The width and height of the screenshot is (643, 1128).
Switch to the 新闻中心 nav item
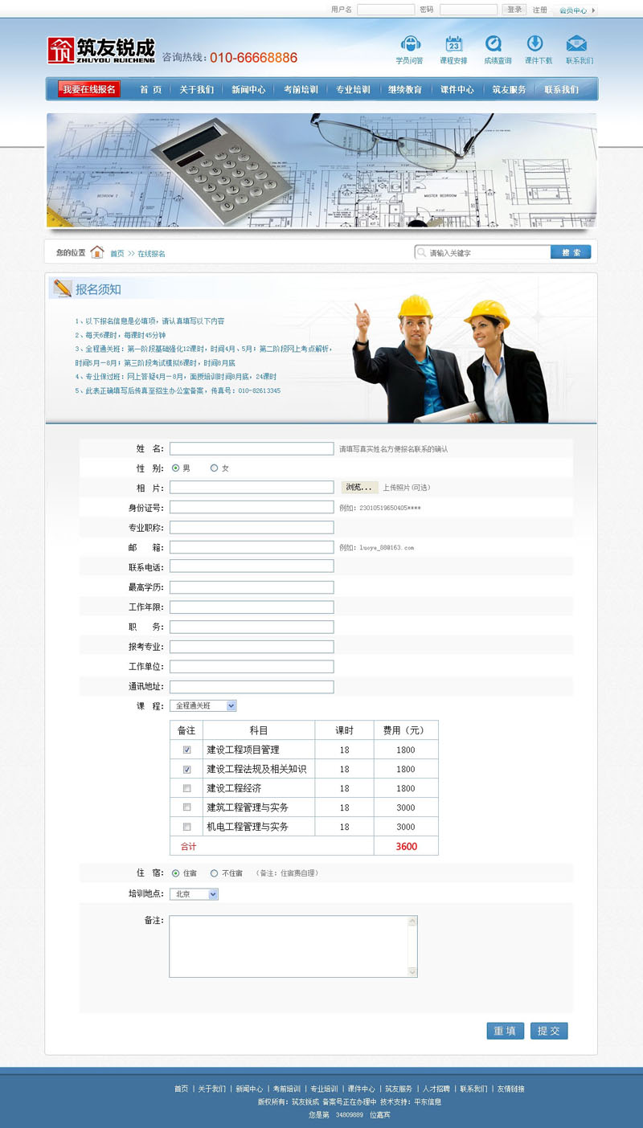[x=250, y=90]
